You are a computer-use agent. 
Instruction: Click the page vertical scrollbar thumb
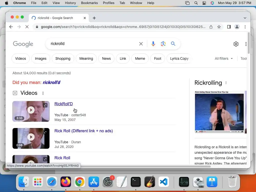pos(249,43)
